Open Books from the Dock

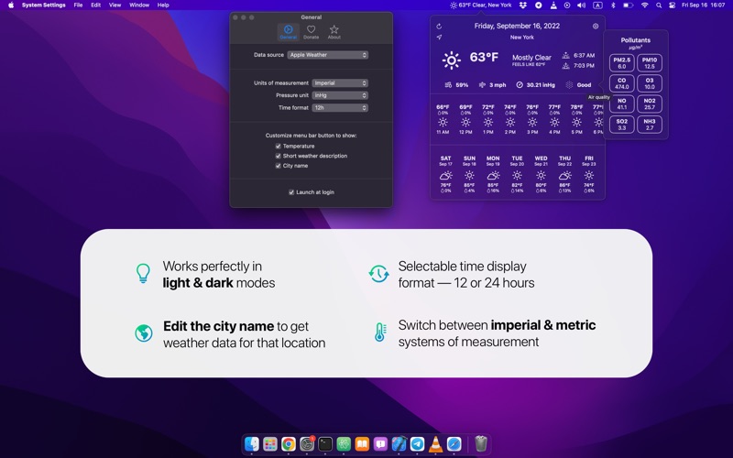coord(362,443)
